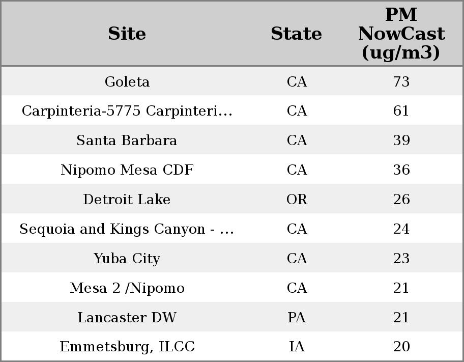Click the Emmetsburg, ILCC site name
This screenshot has height=362, width=464.
click(127, 347)
